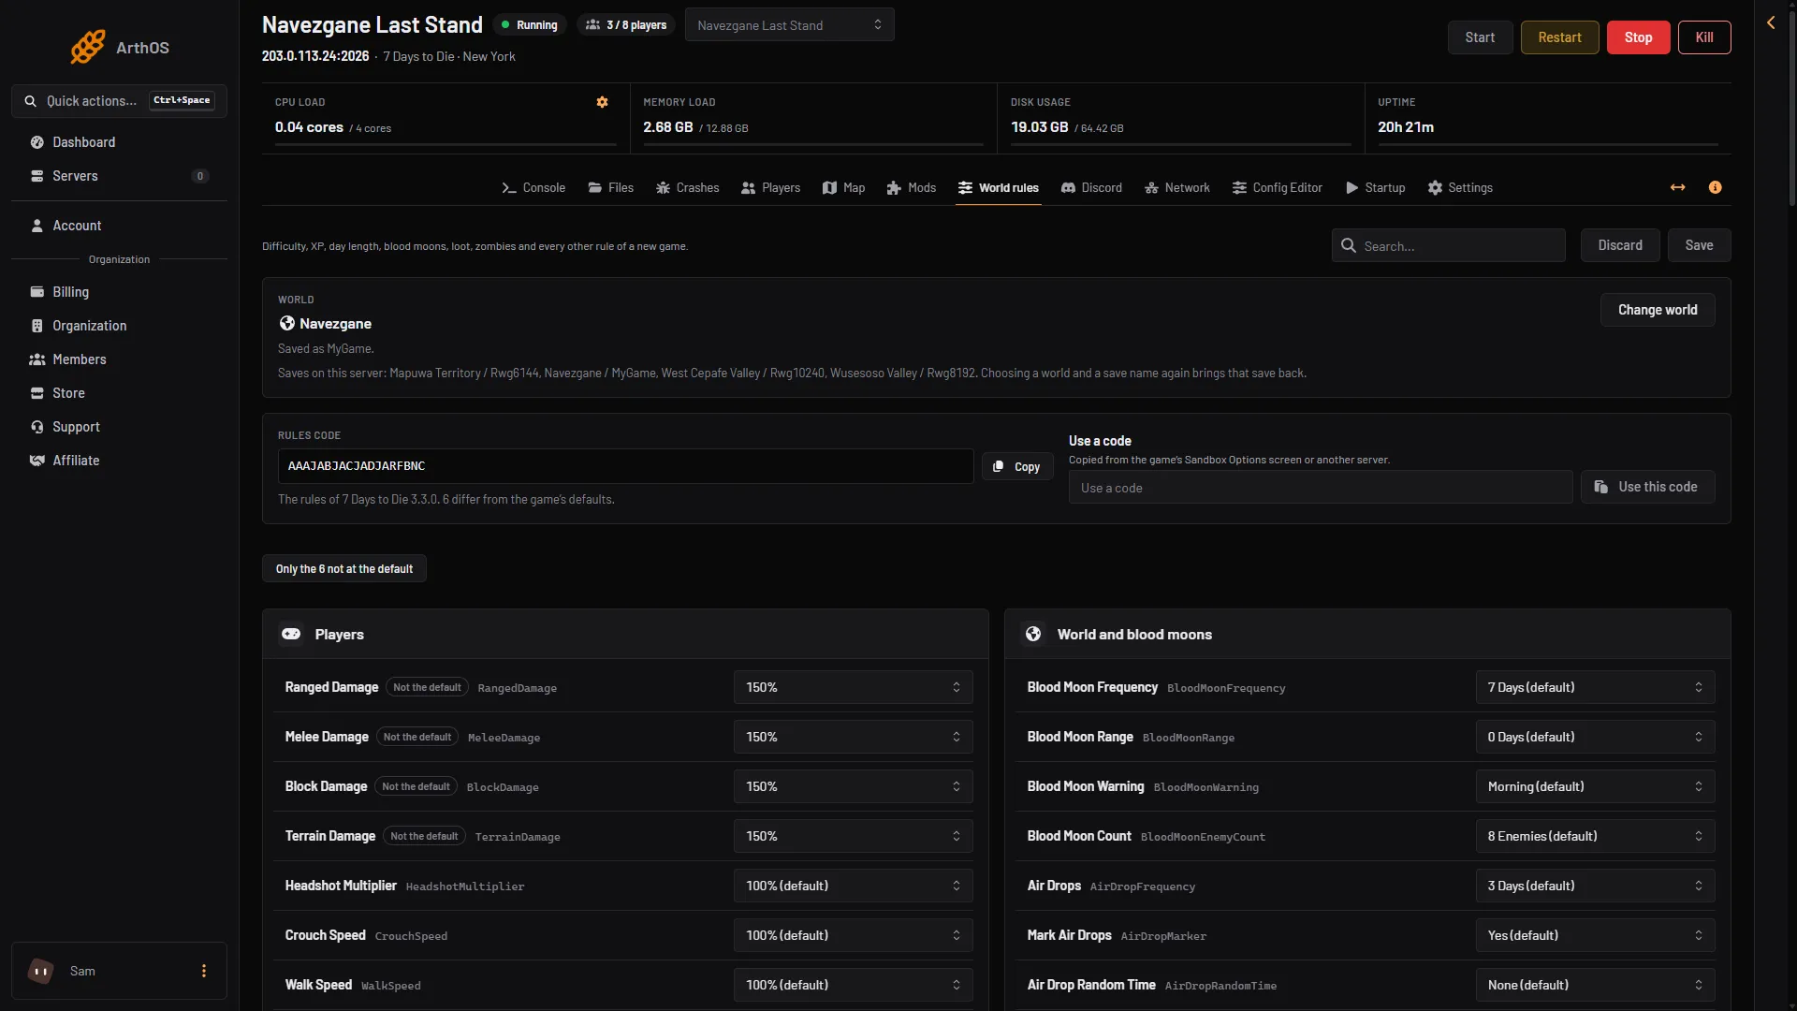
Task: Switch to the Console tab
Action: click(533, 188)
